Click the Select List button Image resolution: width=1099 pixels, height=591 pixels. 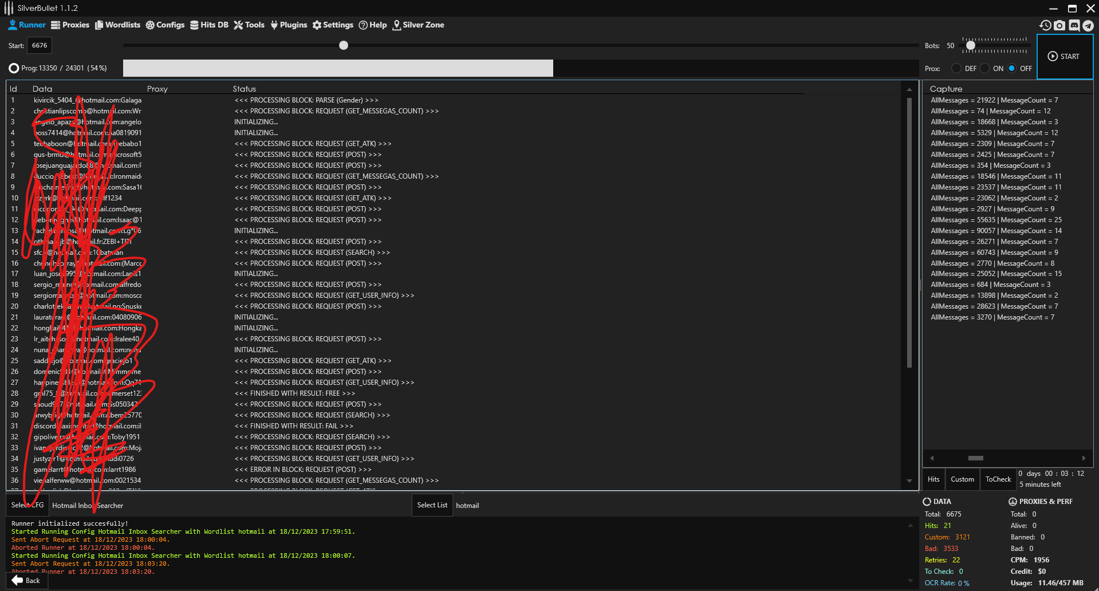[432, 505]
